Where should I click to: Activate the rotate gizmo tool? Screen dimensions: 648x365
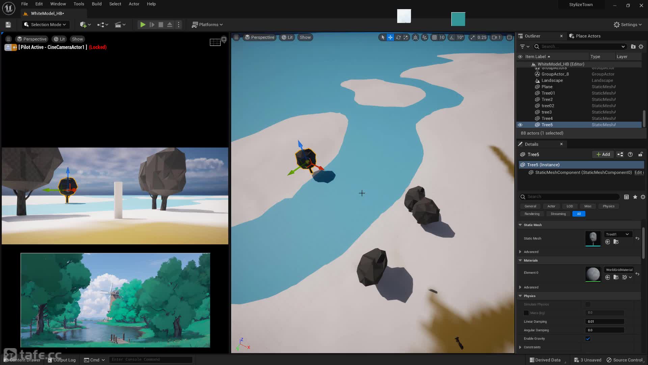point(398,38)
